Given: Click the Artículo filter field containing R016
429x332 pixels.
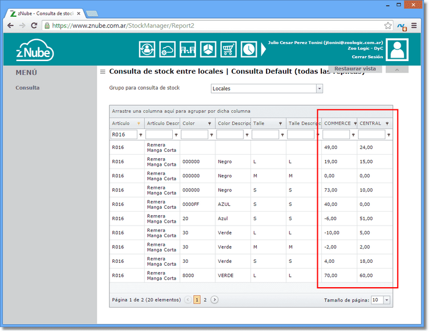Looking at the screenshot, I should pos(123,134).
